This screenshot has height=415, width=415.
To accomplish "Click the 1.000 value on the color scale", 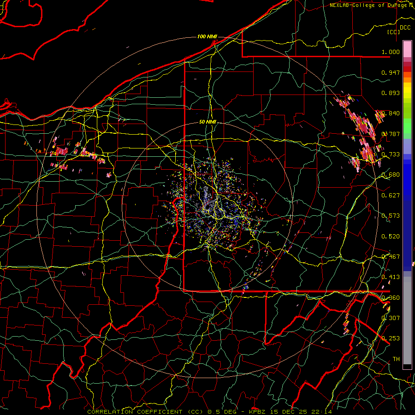I will pos(391,52).
